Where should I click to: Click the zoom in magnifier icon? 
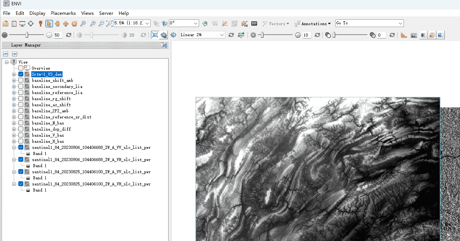pos(93,24)
